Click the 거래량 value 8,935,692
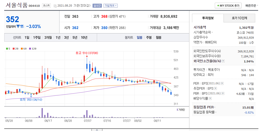The image size is (260, 131). coord(169,16)
